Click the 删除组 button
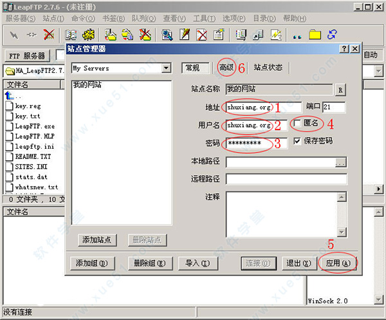The height and width of the screenshot is (320, 386). click(x=150, y=263)
